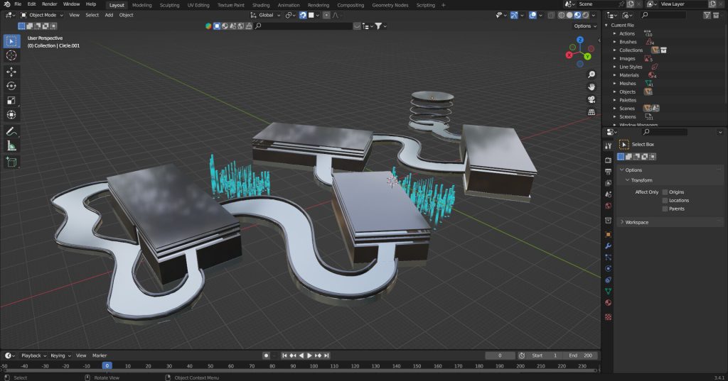Switch to orthographic/perspective grid icon
728x381 pixels.
(x=591, y=112)
